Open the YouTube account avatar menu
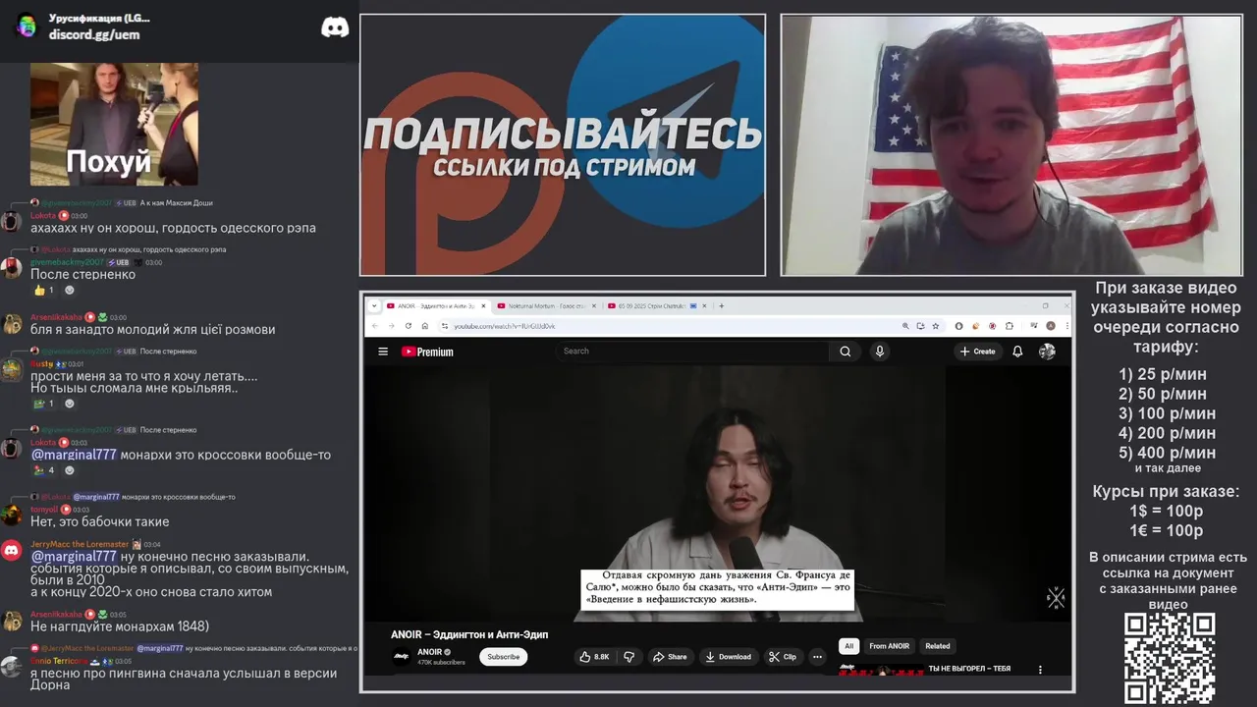The width and height of the screenshot is (1257, 707). click(1047, 352)
